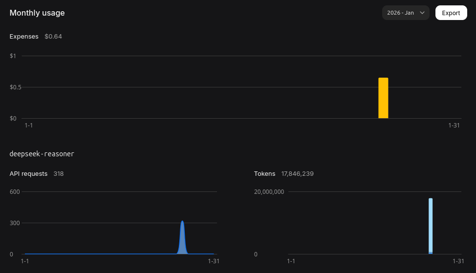Click the Export button
476x273 pixels.
pyautogui.click(x=451, y=13)
